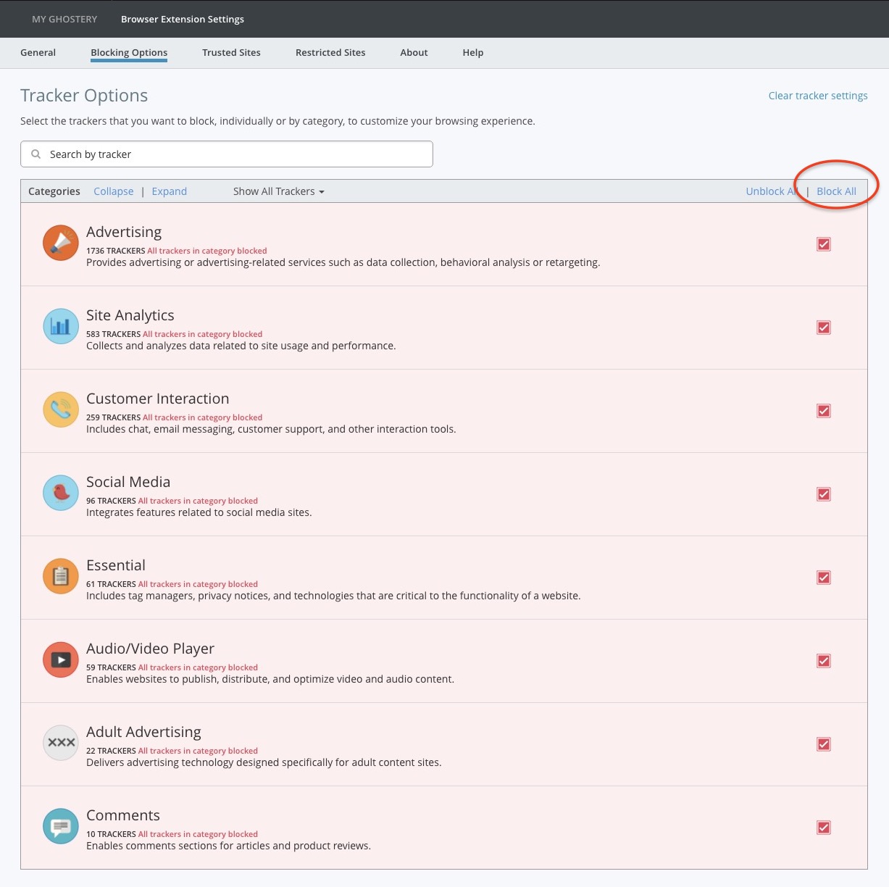The height and width of the screenshot is (887, 889).
Task: Expand the Site Analytics category title
Action: point(130,315)
